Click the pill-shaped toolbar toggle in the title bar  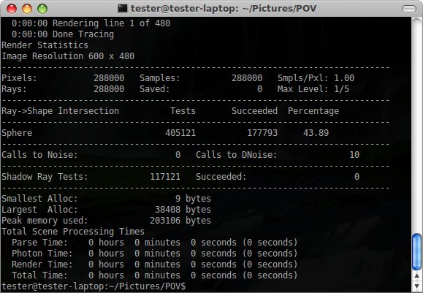[x=409, y=9]
